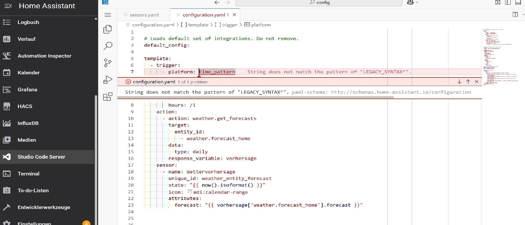
Task: Open the Run and Debug view
Action: coord(108,80)
